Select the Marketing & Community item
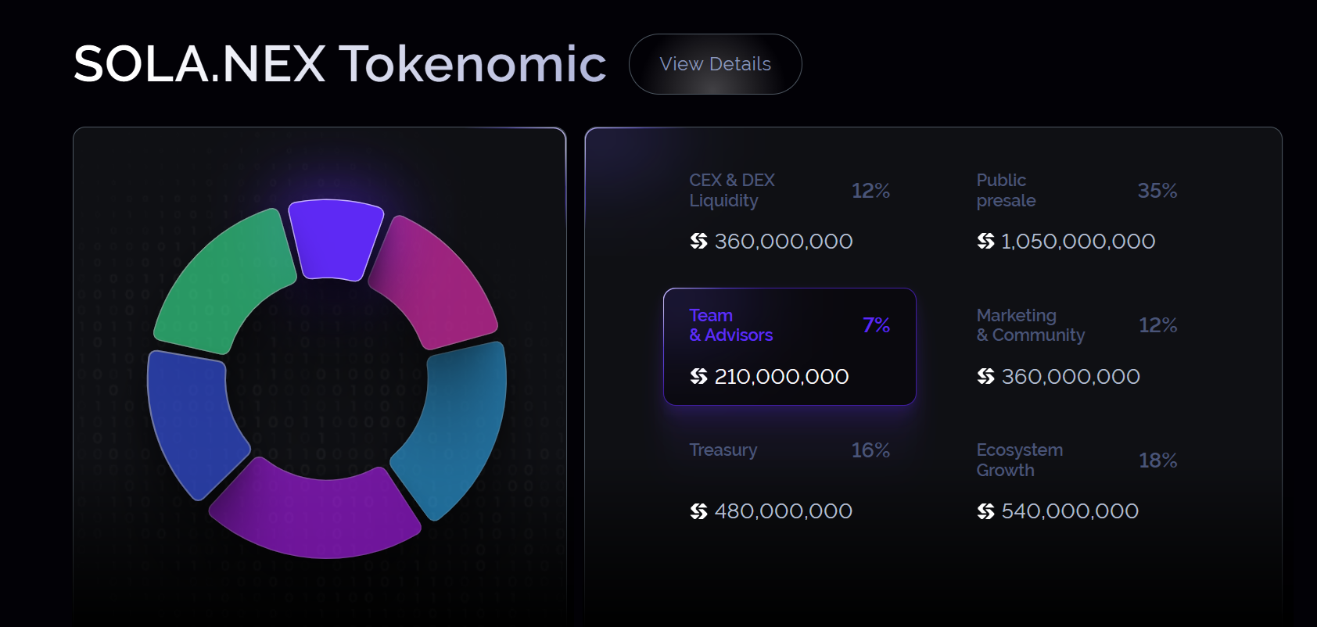Image resolution: width=1317 pixels, height=627 pixels. coord(1077,346)
